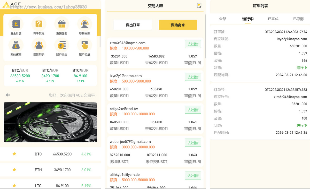Open the order note icon in 交易大廳 header
Screen dimensions: 310x189
[199, 5]
